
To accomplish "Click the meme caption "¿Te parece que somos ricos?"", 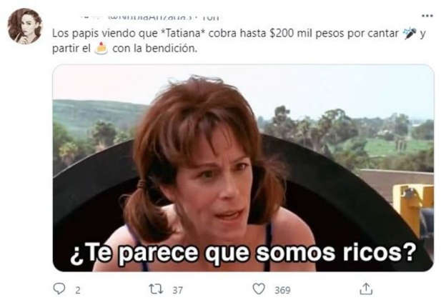I will tap(243, 252).
